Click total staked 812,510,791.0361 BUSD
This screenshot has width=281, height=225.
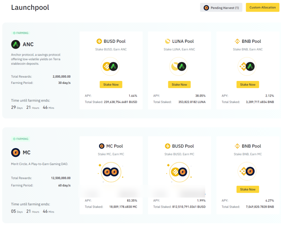(189, 207)
